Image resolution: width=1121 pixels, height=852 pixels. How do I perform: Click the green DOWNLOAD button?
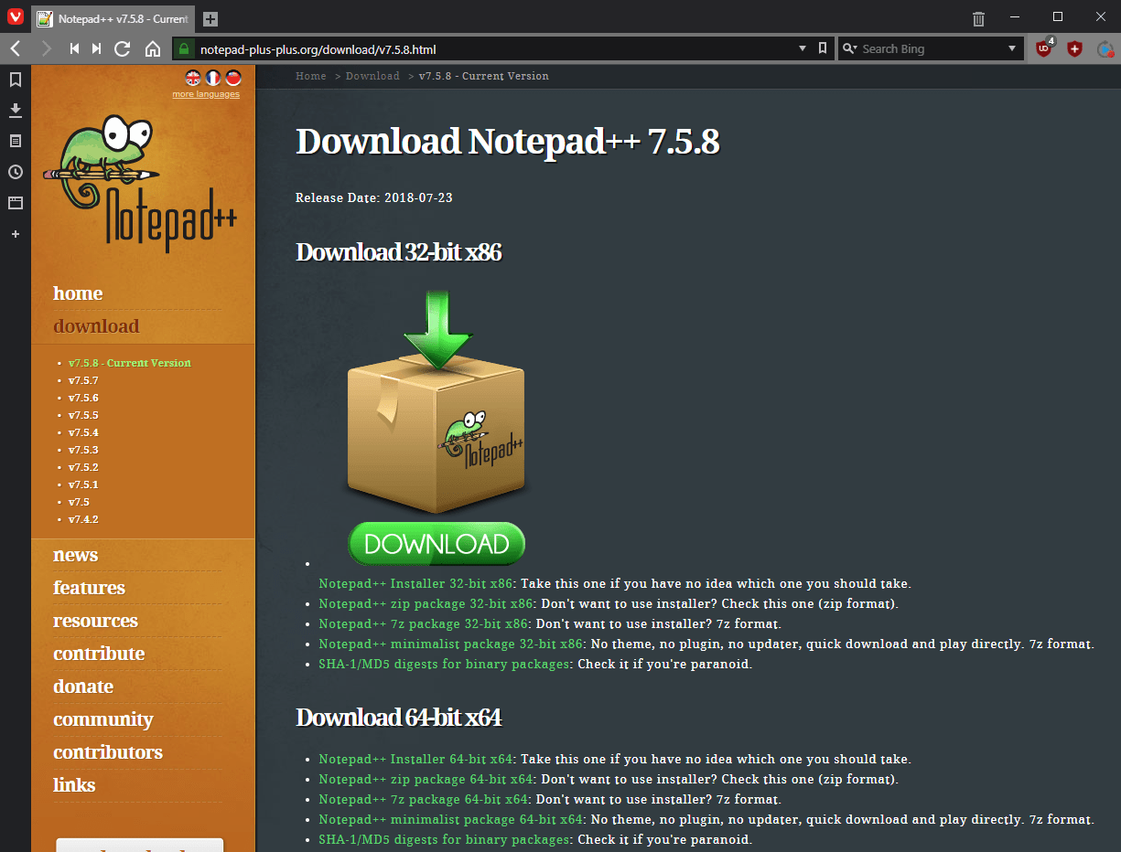click(437, 544)
